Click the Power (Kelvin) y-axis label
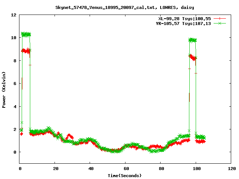Viewport: 239px width, 179px height. (x=4, y=90)
